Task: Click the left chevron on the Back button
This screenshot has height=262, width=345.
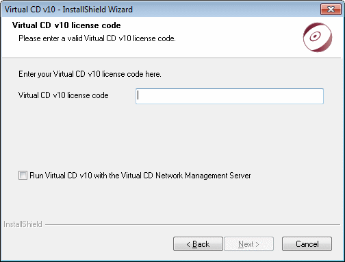Action: [188, 244]
